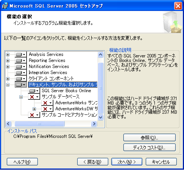Viewport: 184px width, 170px height.
Task: Open the Notification Services install-state dropdown icon
Action: pyautogui.click(x=21, y=66)
